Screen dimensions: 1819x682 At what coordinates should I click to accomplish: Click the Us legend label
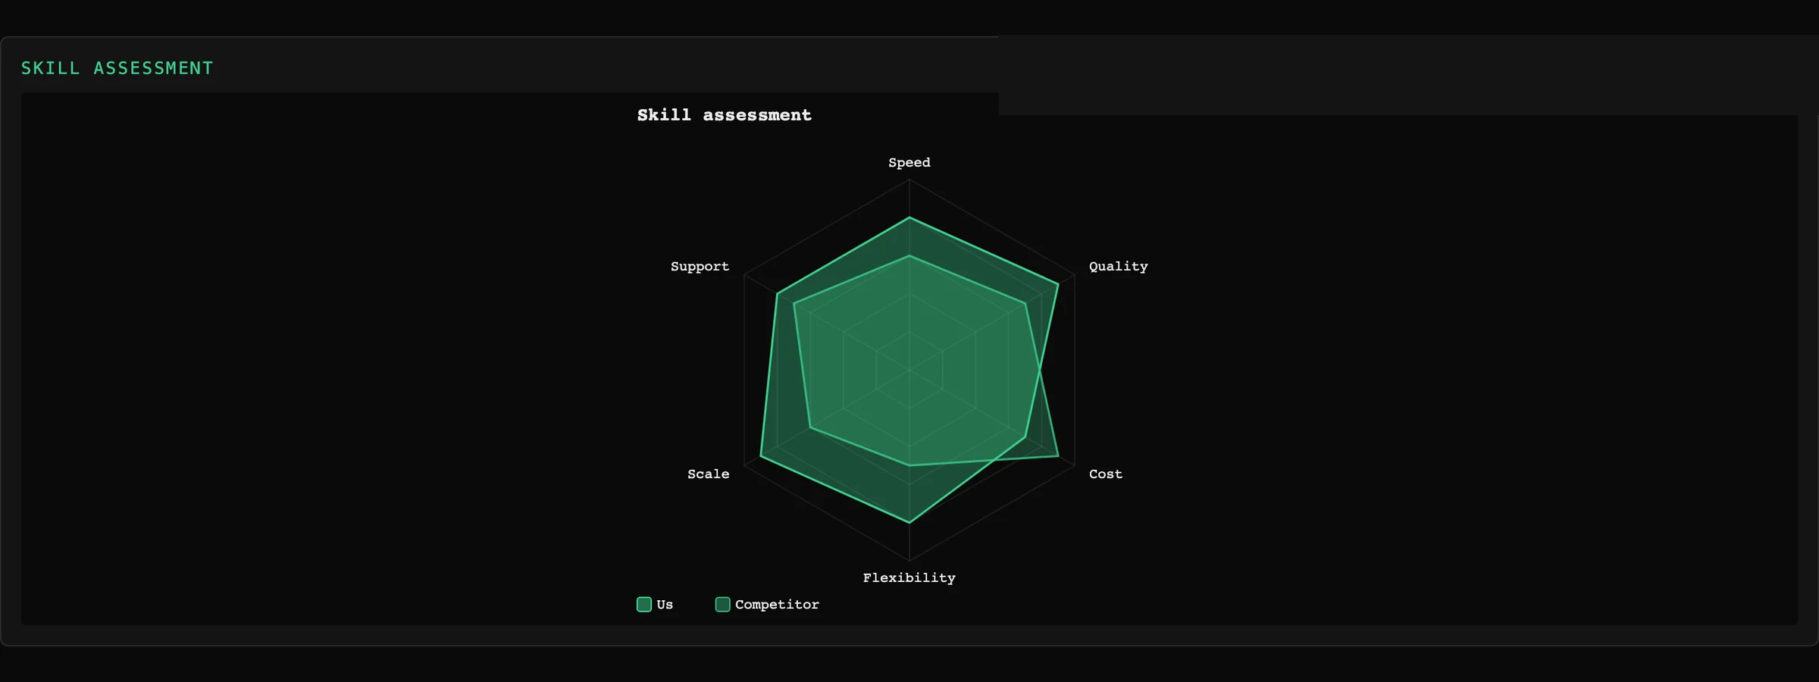point(665,605)
